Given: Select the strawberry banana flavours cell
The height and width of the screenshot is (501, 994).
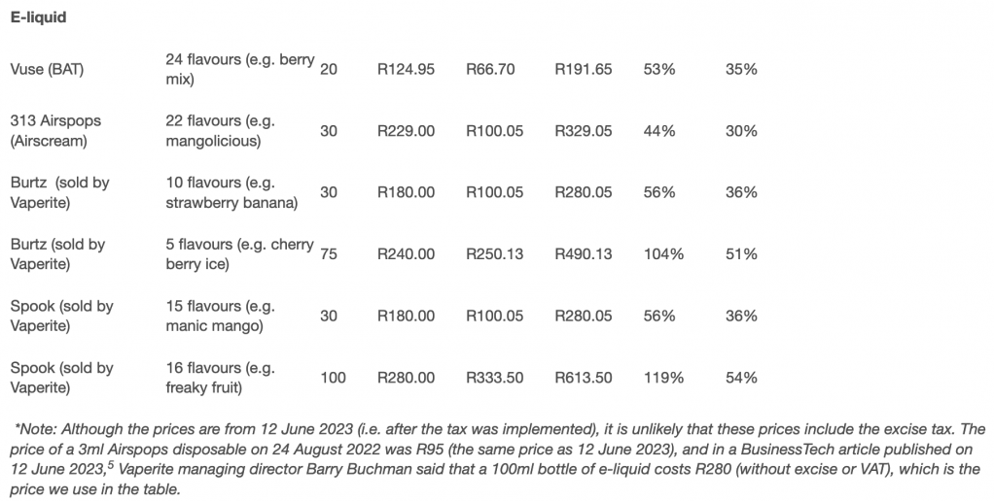Looking at the screenshot, I should coord(232,192).
